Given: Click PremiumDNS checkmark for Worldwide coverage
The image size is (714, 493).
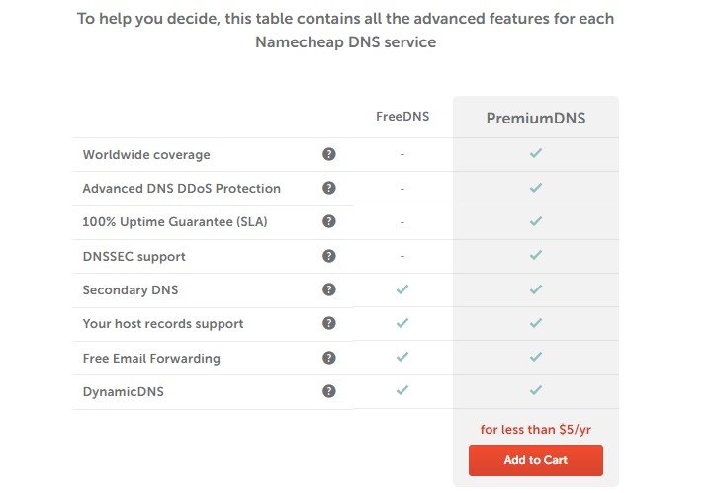Looking at the screenshot, I should point(535,154).
